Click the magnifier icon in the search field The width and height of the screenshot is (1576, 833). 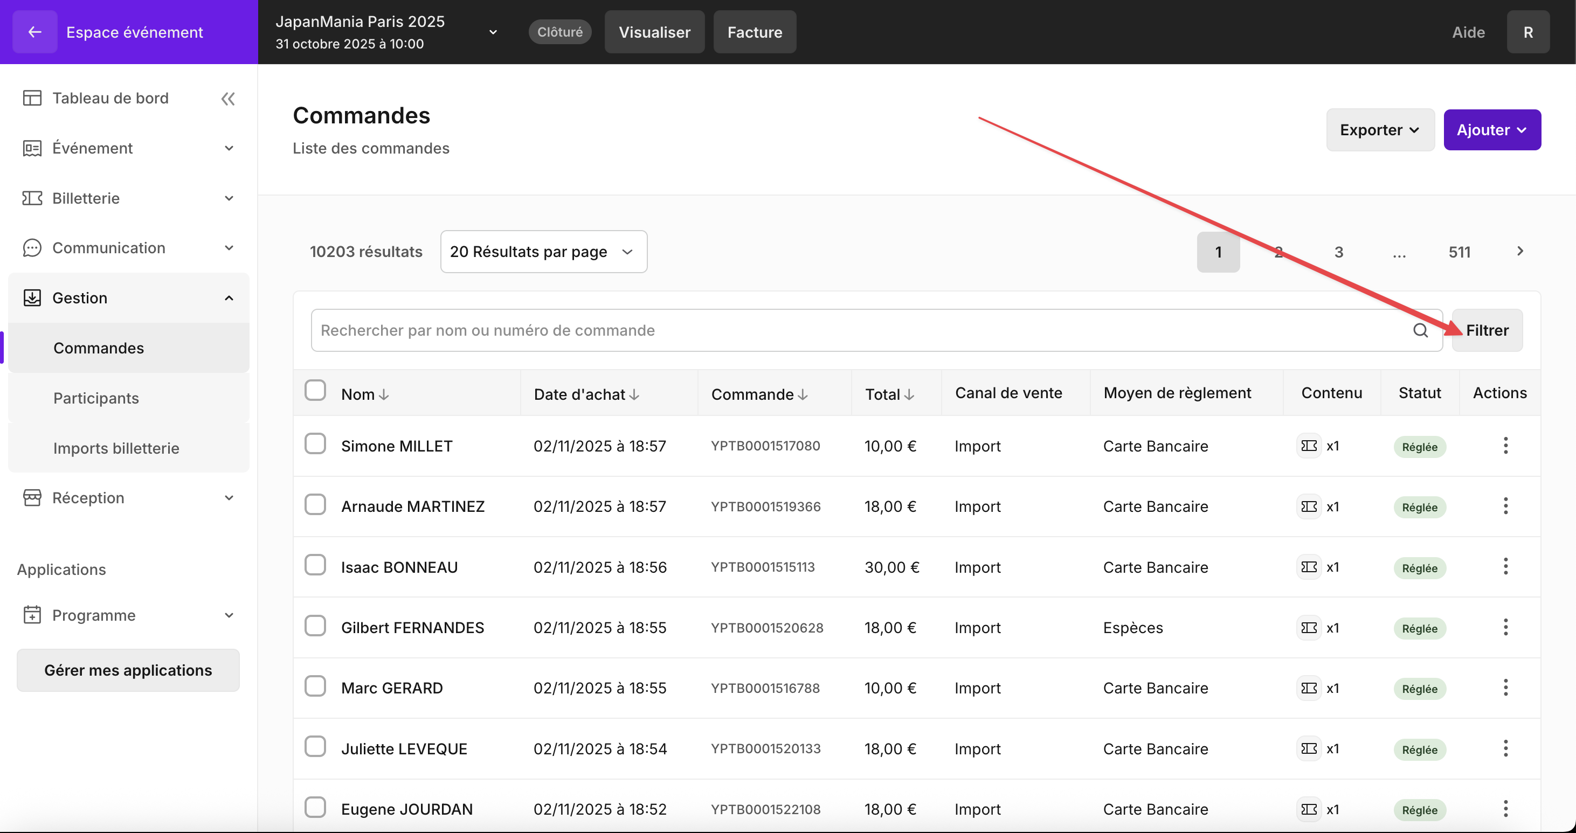tap(1420, 330)
